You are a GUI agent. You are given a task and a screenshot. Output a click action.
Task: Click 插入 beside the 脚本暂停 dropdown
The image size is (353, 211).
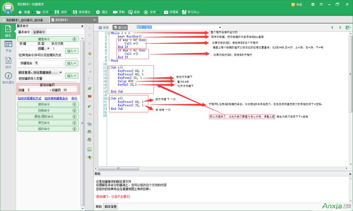pyautogui.click(x=72, y=76)
